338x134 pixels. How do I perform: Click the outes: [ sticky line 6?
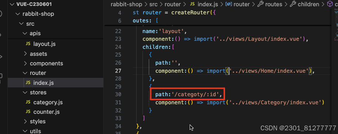(146, 21)
